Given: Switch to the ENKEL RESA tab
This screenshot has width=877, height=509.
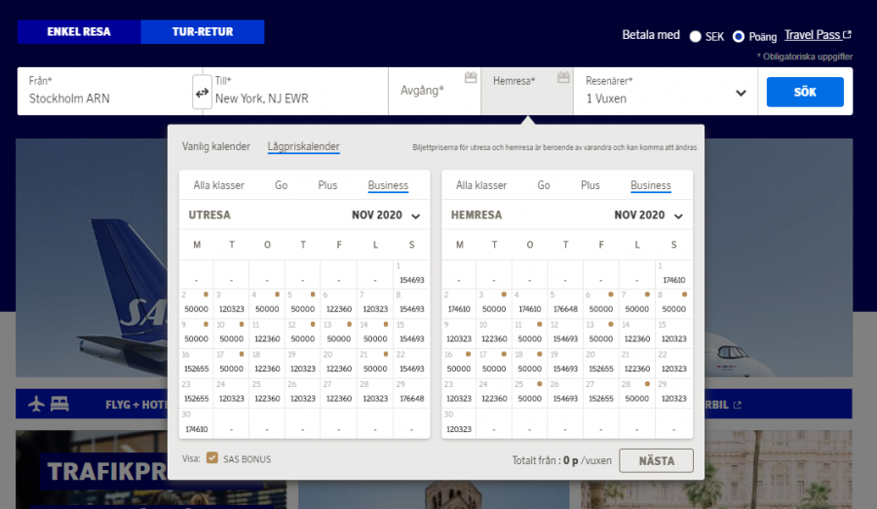Looking at the screenshot, I should [x=79, y=32].
